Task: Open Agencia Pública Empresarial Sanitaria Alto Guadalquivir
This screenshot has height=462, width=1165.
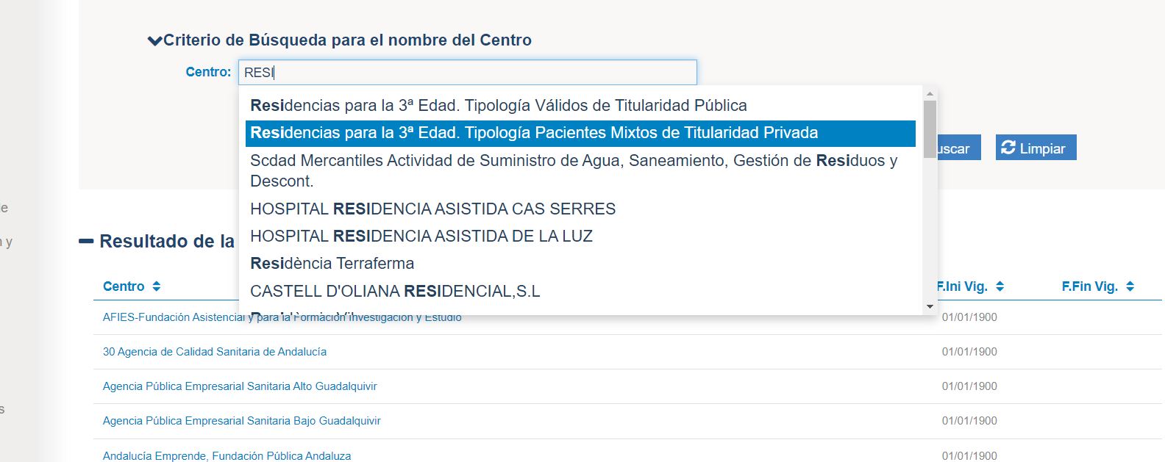Action: click(240, 386)
